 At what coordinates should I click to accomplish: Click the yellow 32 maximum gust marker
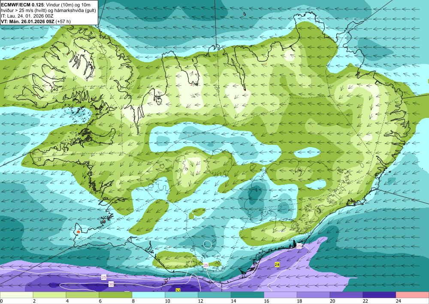[178, 290]
